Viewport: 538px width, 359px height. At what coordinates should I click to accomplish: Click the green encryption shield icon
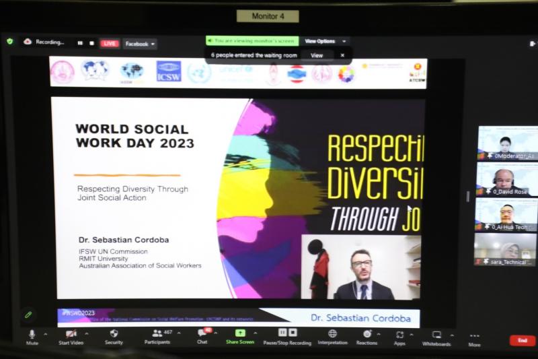pyautogui.click(x=10, y=42)
